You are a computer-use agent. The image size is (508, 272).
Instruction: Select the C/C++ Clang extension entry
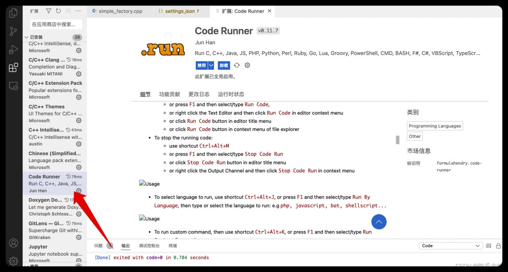click(x=55, y=67)
